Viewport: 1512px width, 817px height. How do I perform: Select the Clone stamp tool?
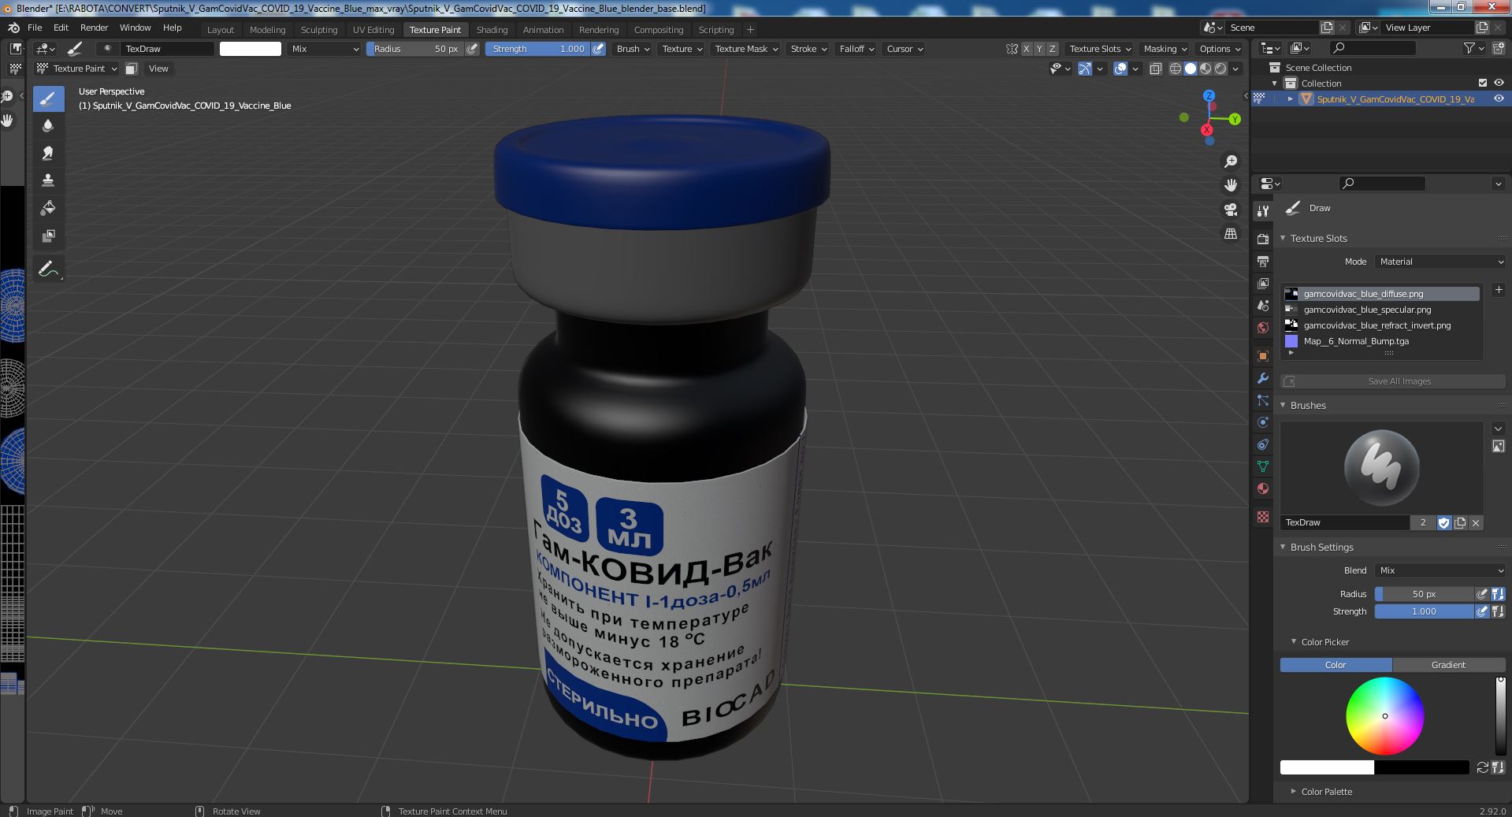[x=48, y=180]
